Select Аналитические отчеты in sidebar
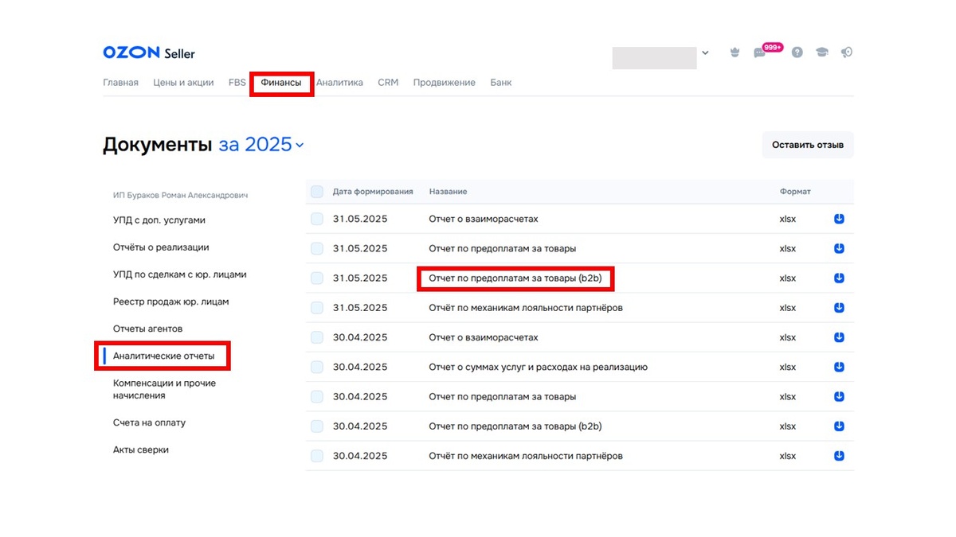The height and width of the screenshot is (537, 956). 163,356
